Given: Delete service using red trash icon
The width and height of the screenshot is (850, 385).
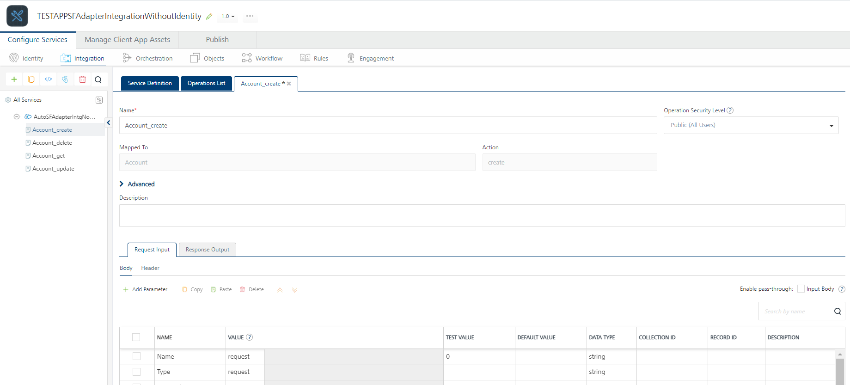Looking at the screenshot, I should 82,79.
